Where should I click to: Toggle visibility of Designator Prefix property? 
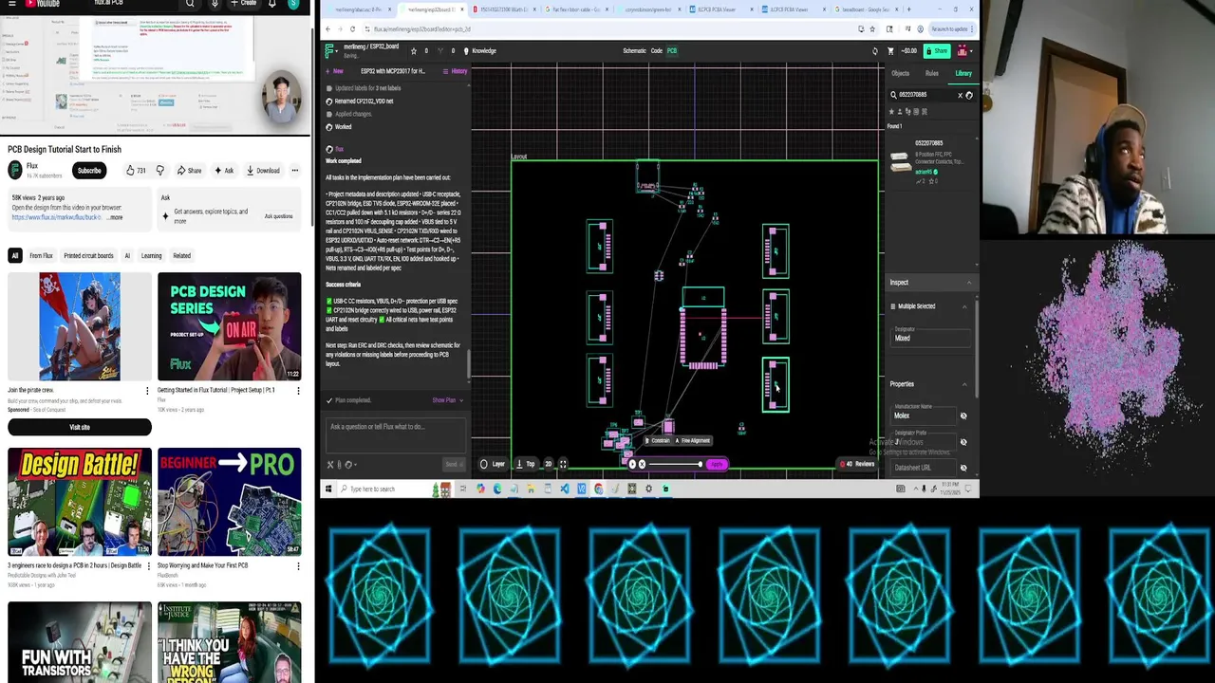coord(963,442)
